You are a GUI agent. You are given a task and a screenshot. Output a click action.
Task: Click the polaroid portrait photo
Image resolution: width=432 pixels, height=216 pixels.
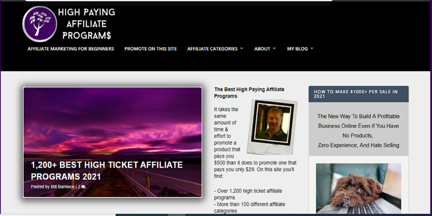(273, 127)
